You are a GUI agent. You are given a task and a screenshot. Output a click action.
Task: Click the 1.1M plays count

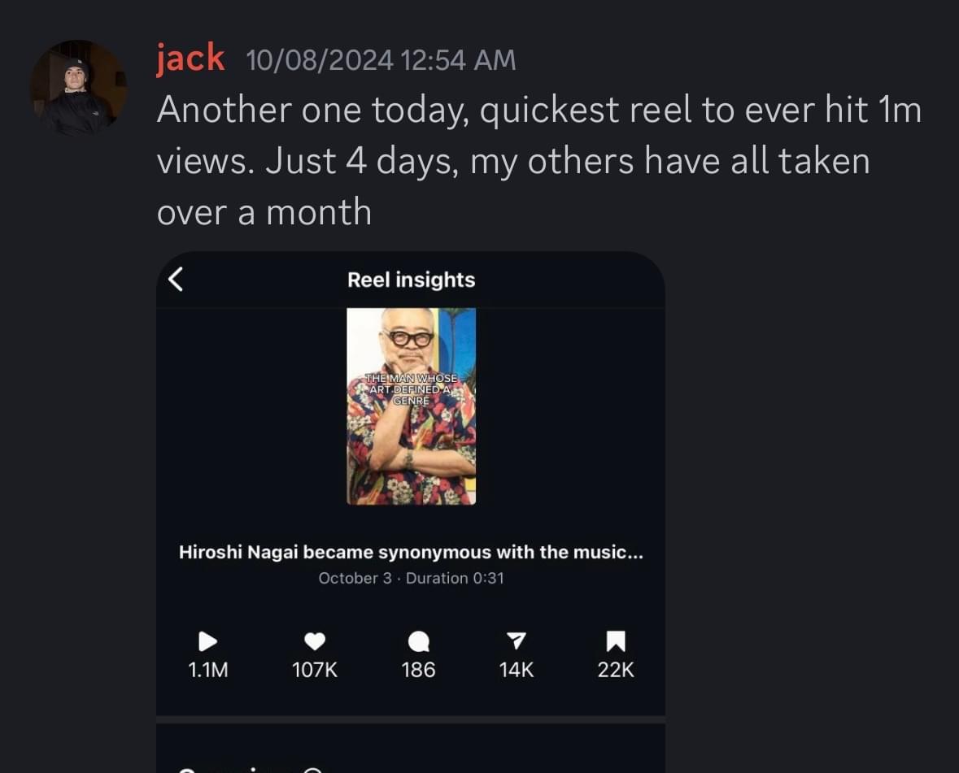[x=208, y=670]
